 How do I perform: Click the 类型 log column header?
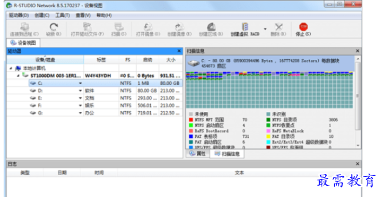25,173
